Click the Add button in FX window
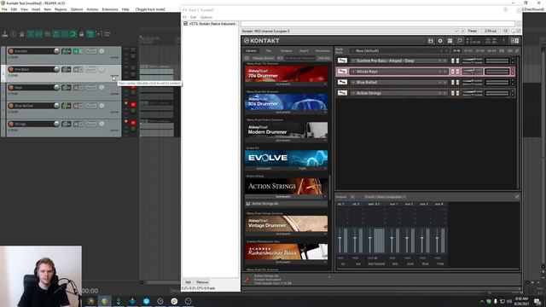The image size is (546, 307). [188, 282]
